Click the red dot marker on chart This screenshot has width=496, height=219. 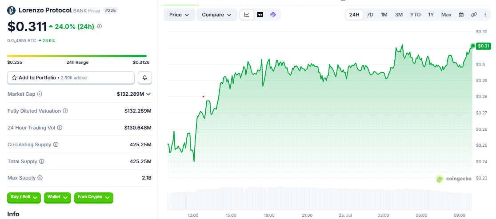(x=204, y=96)
